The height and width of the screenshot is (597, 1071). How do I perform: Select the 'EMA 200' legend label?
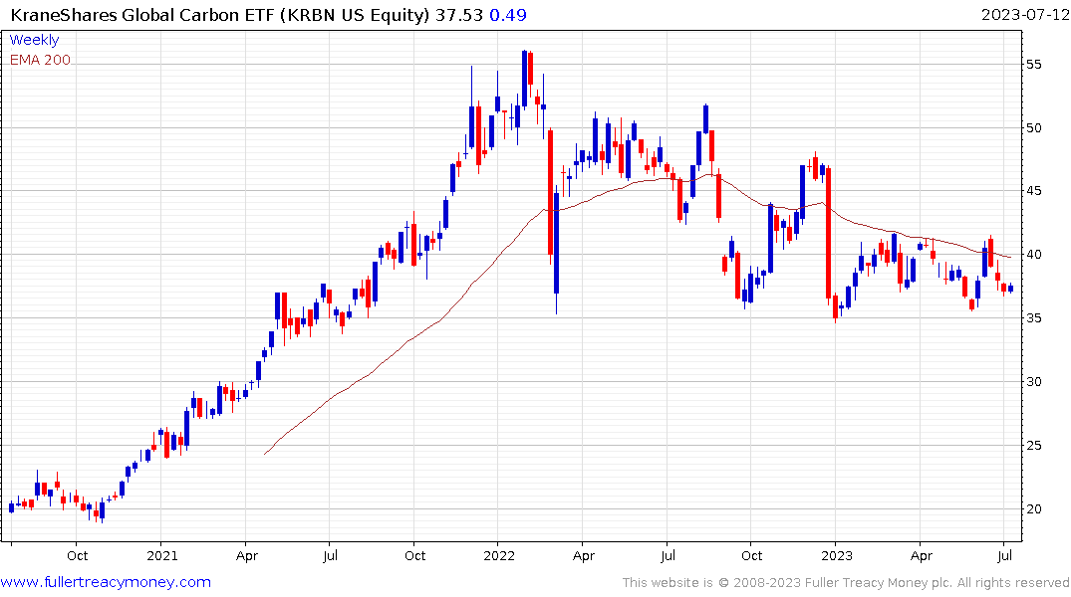click(40, 60)
